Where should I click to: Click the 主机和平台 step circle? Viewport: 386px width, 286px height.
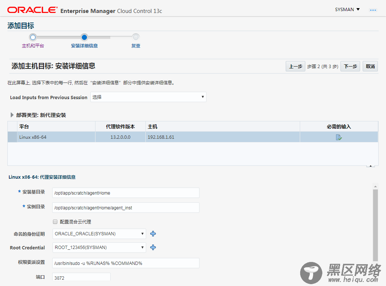[x=33, y=37]
